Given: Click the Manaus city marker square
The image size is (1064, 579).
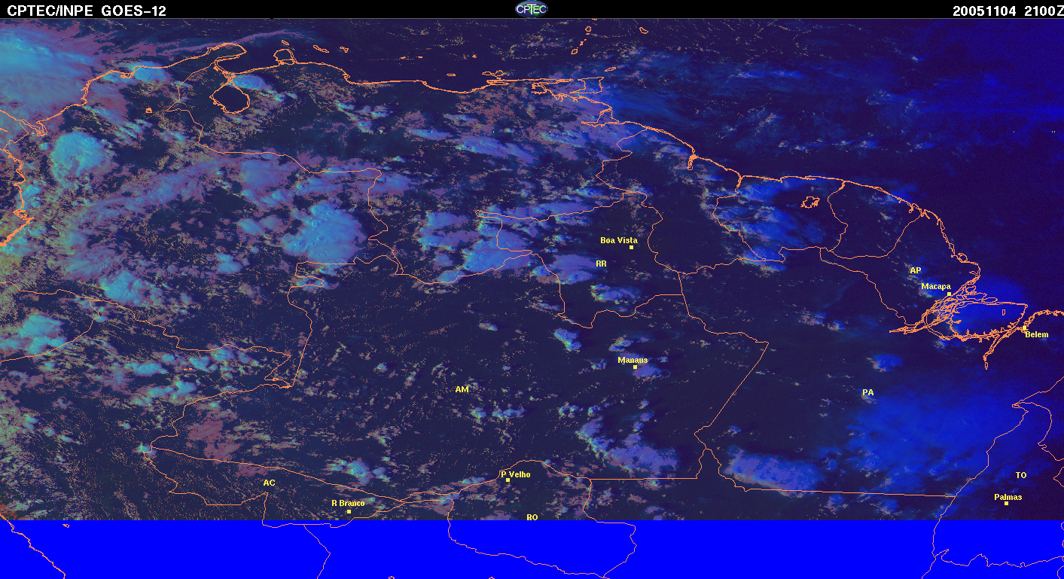Looking at the screenshot, I should click(x=635, y=367).
